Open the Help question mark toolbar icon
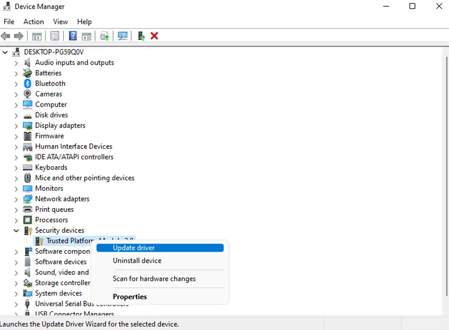 (x=73, y=36)
